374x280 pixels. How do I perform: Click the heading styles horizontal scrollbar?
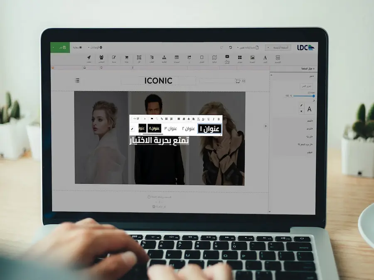tap(153, 134)
